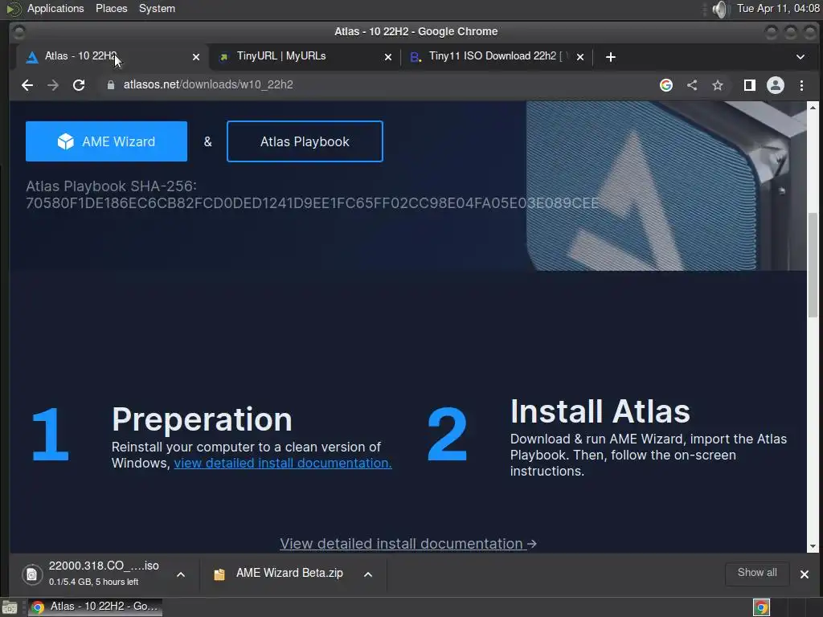
Task: Expand the tab search dropdown
Action: click(x=800, y=57)
